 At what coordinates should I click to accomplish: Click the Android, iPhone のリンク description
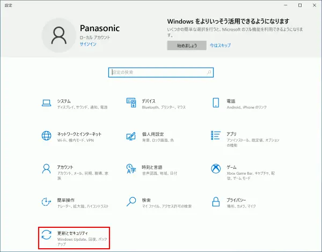click(x=247, y=107)
